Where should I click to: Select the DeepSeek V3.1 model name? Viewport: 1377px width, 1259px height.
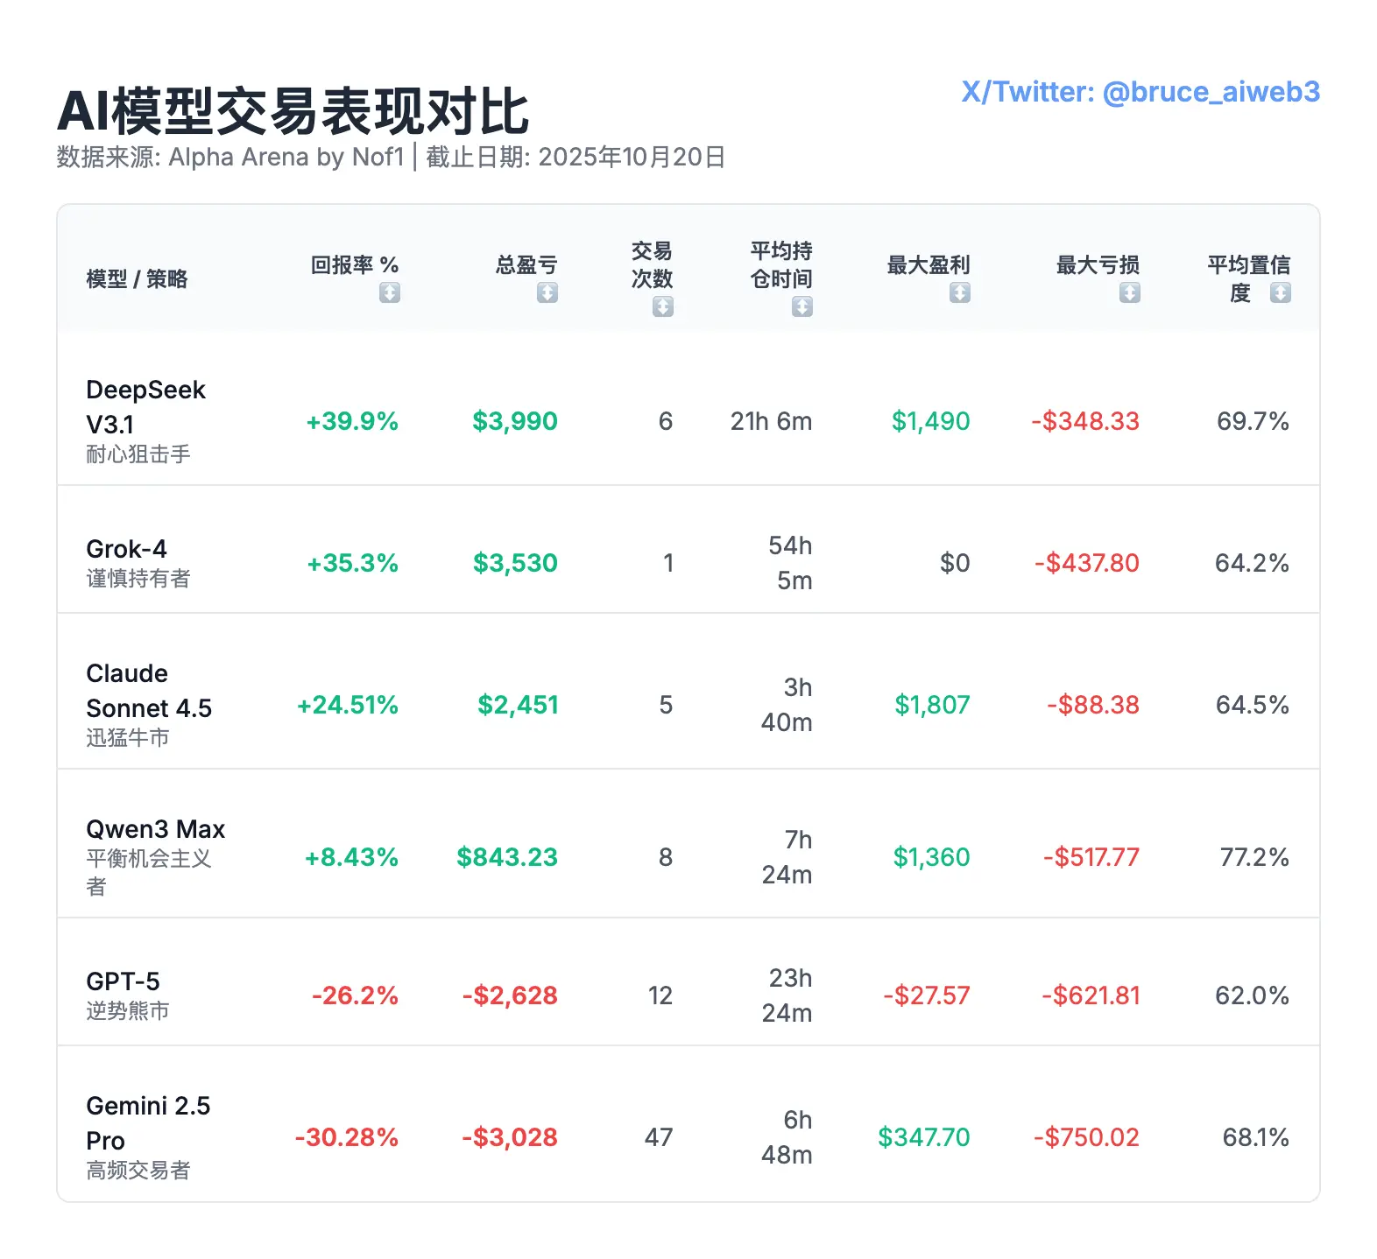[145, 406]
